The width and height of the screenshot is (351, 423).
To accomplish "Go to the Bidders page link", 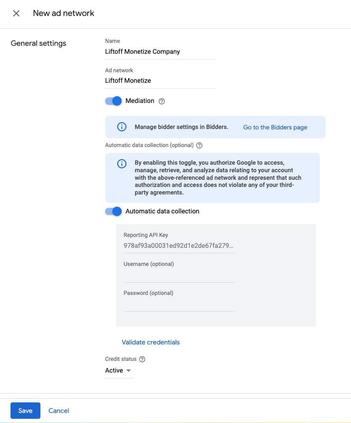I will point(275,127).
